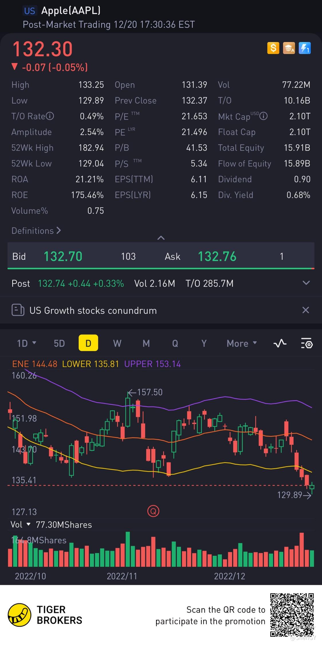Open info icon next to T/O Rate

click(x=50, y=116)
